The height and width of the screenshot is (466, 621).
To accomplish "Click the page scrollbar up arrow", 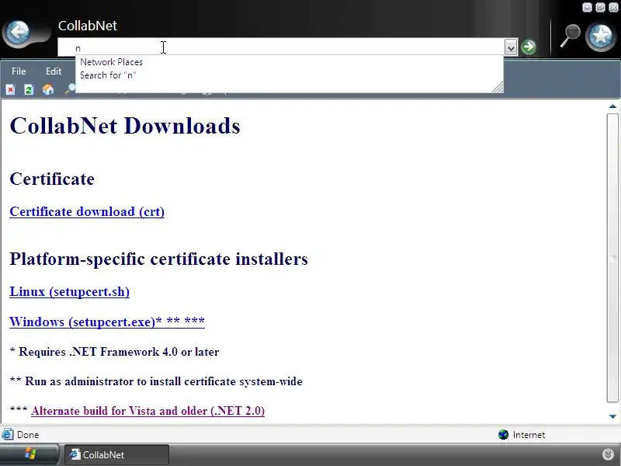I will click(612, 106).
